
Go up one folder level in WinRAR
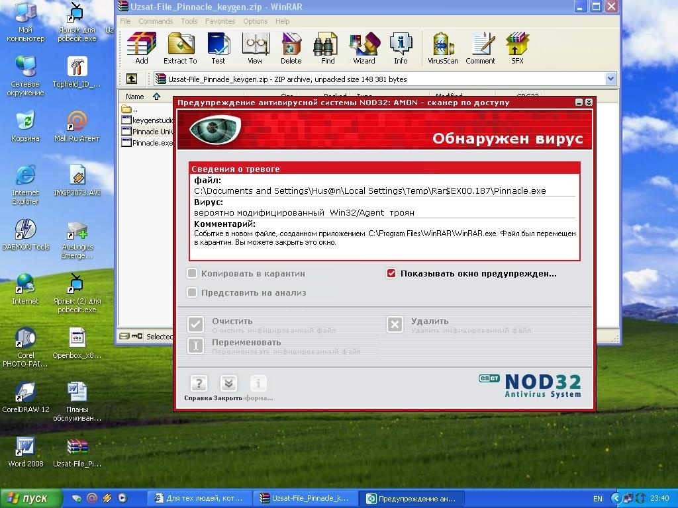pyautogui.click(x=132, y=79)
